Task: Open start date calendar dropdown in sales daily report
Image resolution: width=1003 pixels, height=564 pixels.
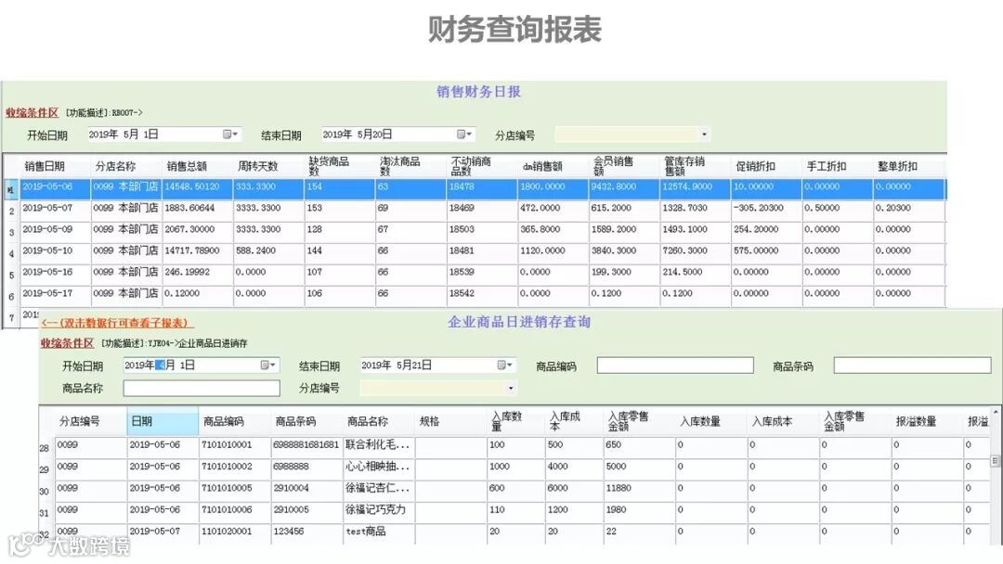Action: [x=231, y=135]
